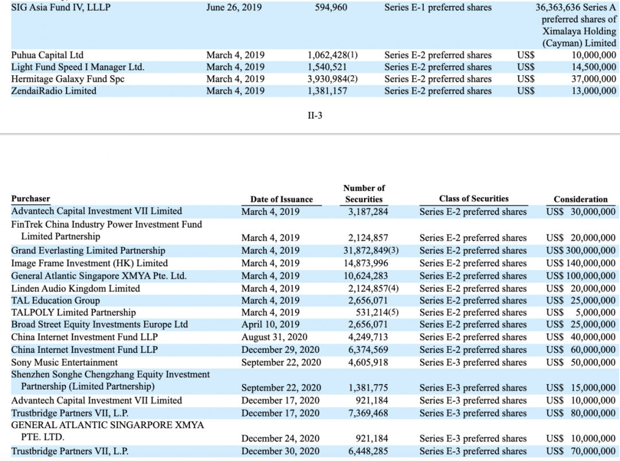Click the ZendaiRadio Limited purchaser name
The width and height of the screenshot is (620, 461).
pyautogui.click(x=54, y=91)
